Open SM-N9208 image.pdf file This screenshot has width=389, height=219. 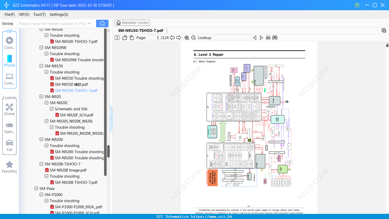(x=68, y=170)
